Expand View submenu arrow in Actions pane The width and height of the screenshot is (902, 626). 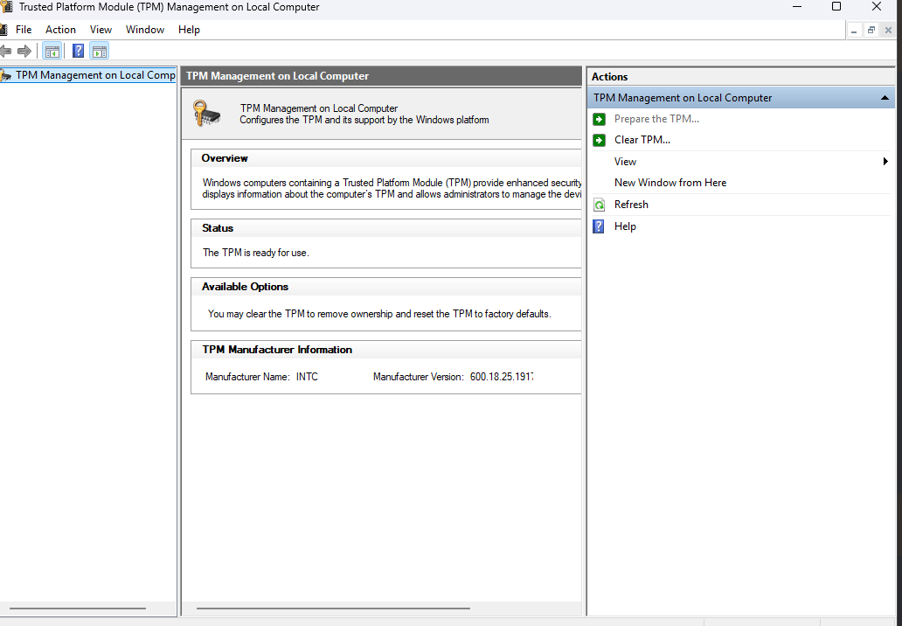[x=885, y=162]
